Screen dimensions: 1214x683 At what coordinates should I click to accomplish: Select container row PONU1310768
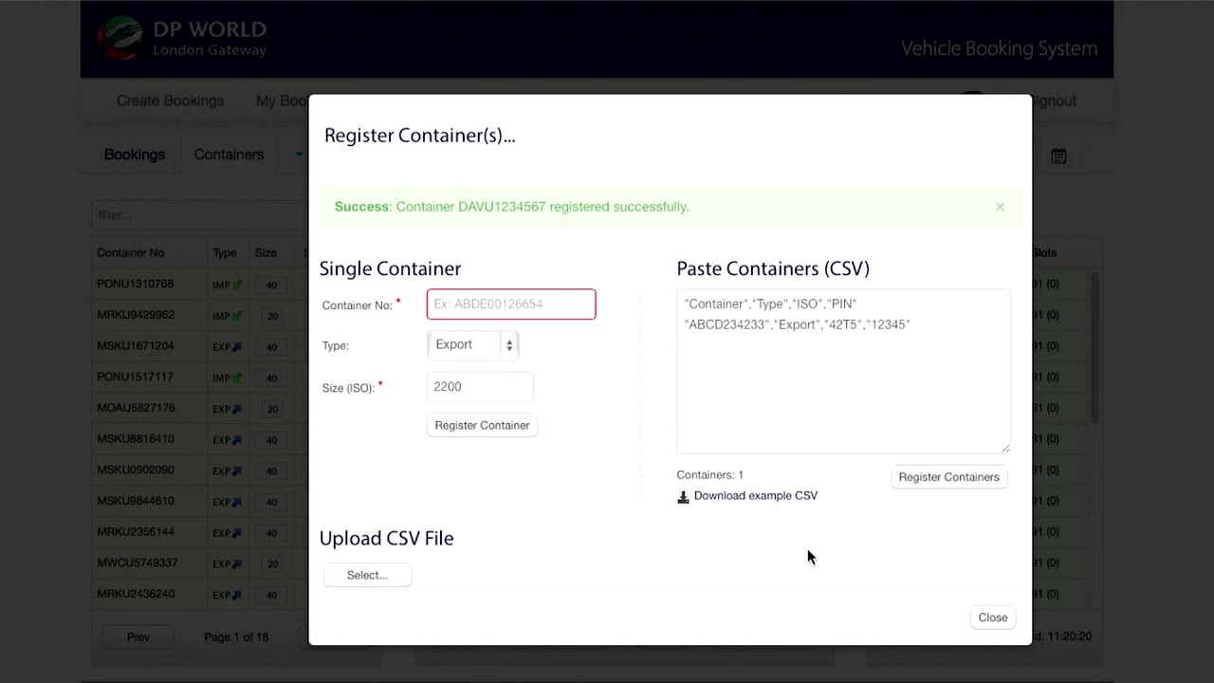(135, 284)
